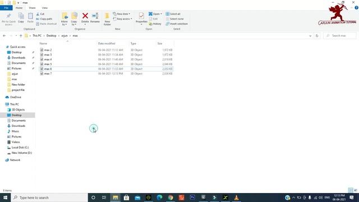Create a New folder from ribbon
This screenshot has height=202, width=359.
click(x=107, y=19)
